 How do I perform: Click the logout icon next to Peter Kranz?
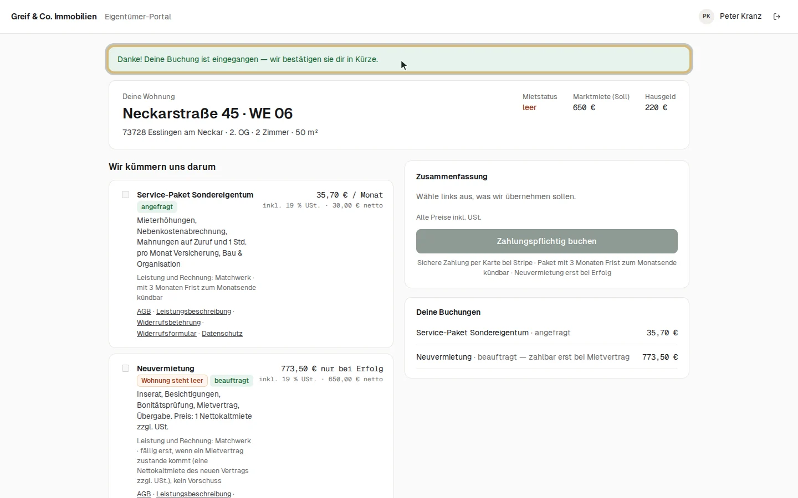777,17
